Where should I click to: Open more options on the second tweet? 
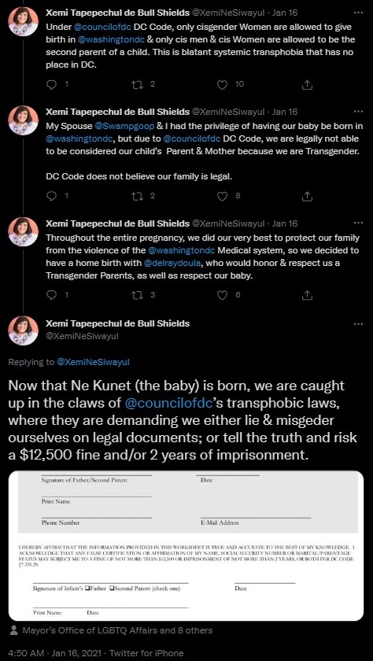pos(358,112)
